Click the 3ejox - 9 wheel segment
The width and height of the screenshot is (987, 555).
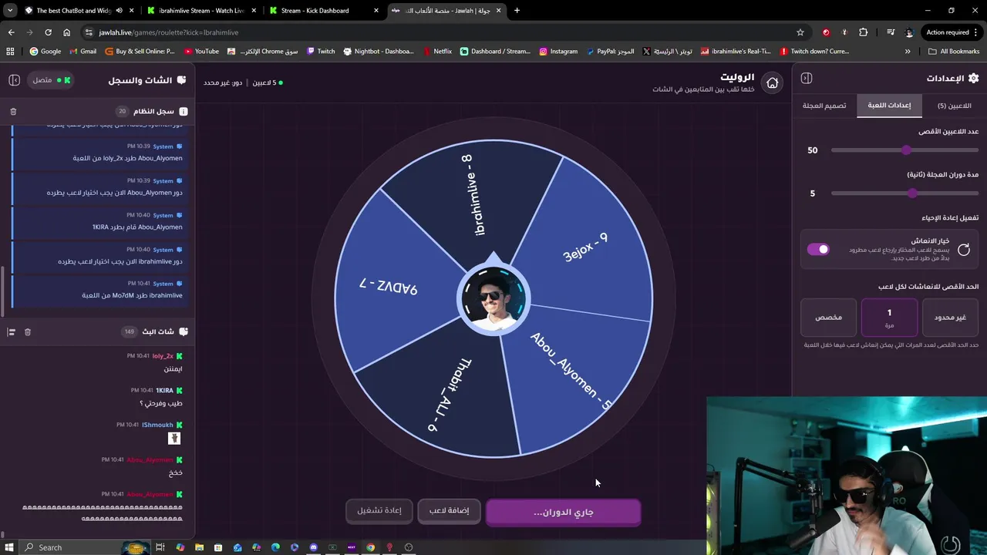586,247
